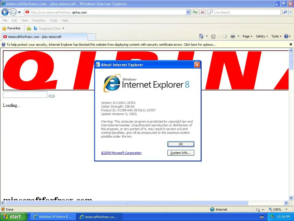This screenshot has height=221, width=294.
Task: Click the security information bar message
Action: pyautogui.click(x=111, y=45)
